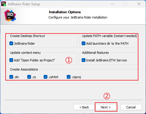
Task: Toggle Add launchers dir to the PATH
Action: pyautogui.click(x=83, y=43)
